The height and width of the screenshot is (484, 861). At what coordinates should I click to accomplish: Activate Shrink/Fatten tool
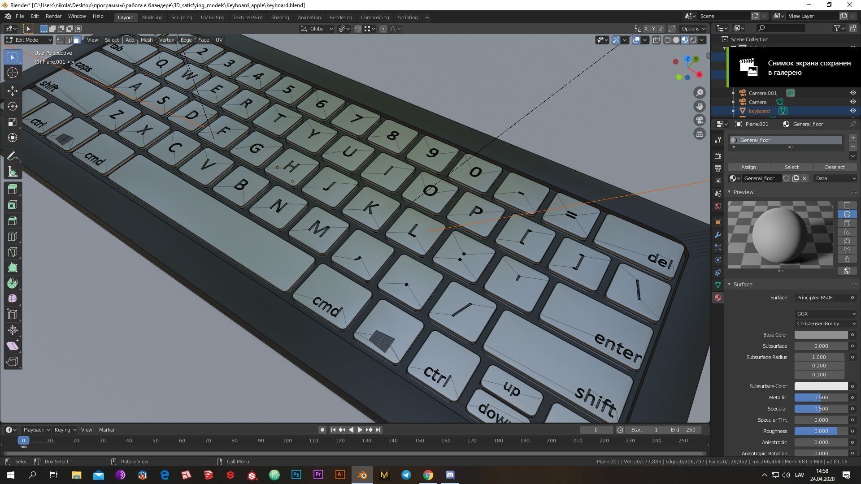(13, 330)
